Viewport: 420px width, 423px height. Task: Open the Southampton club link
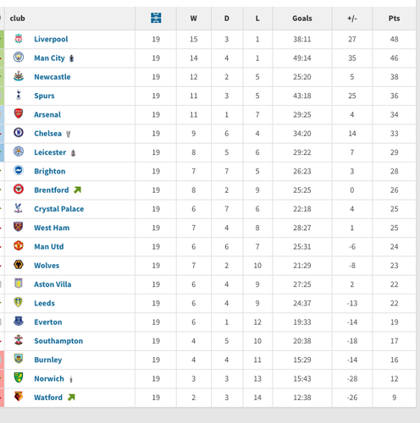(x=58, y=341)
